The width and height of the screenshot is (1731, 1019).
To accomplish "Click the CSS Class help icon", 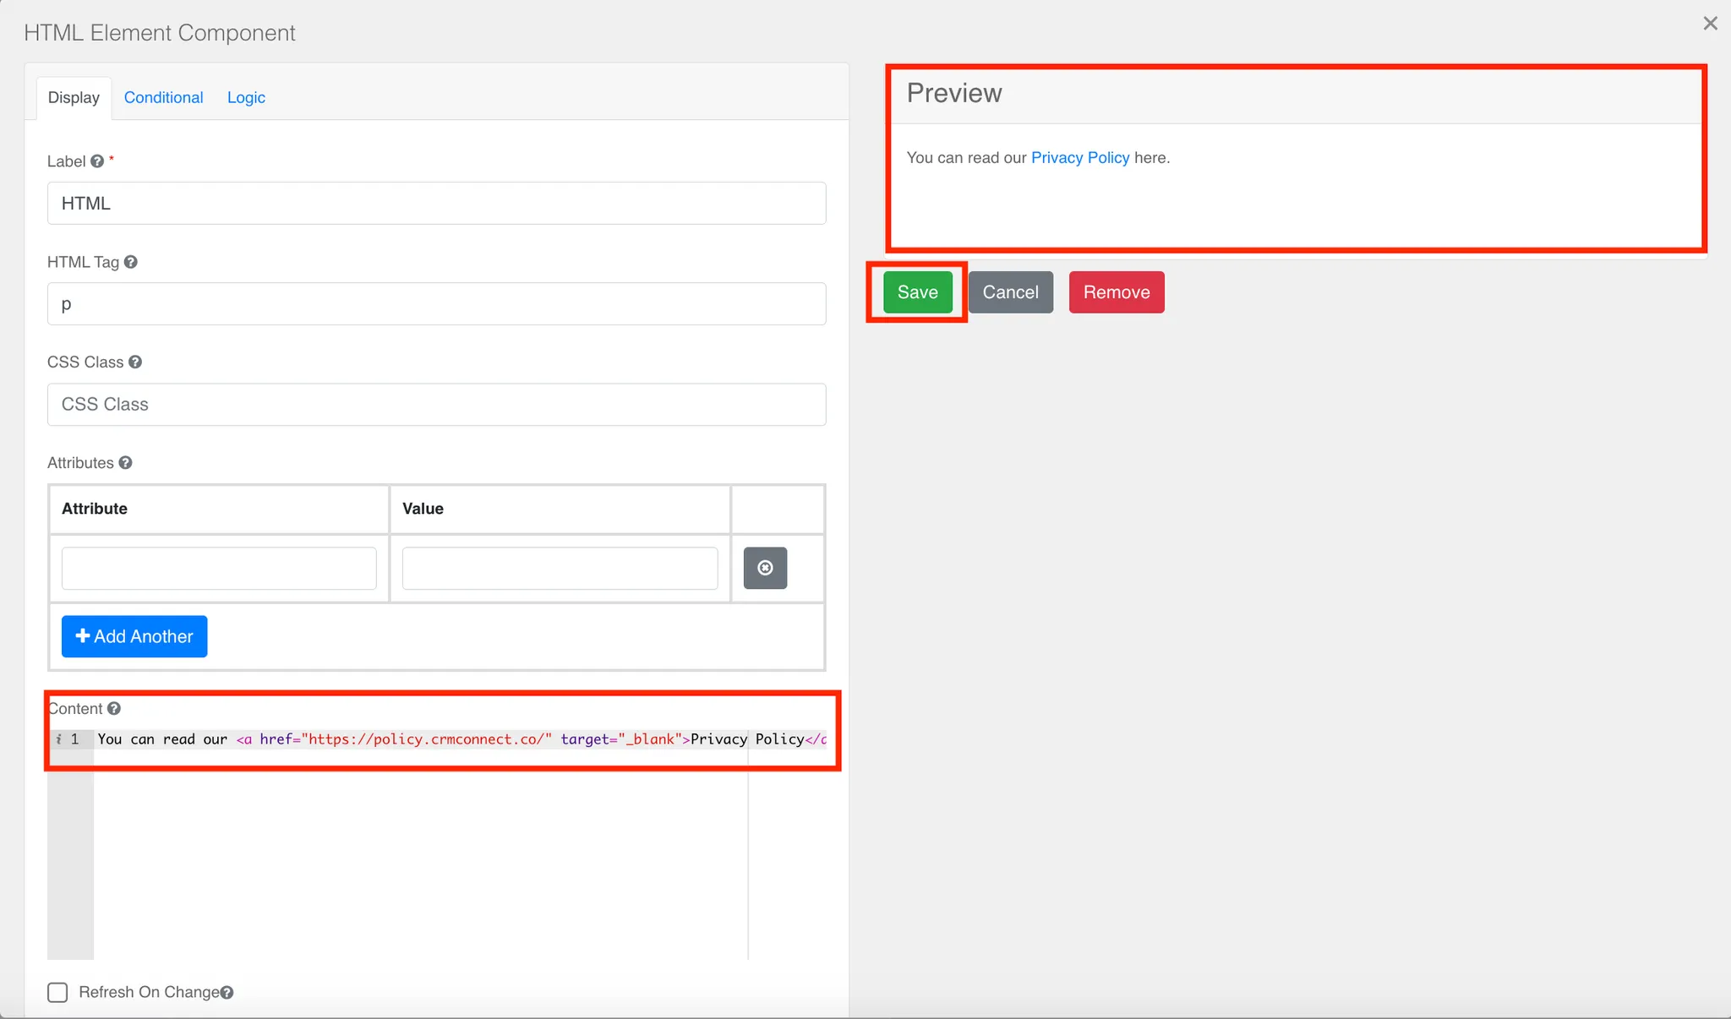I will 135,362.
